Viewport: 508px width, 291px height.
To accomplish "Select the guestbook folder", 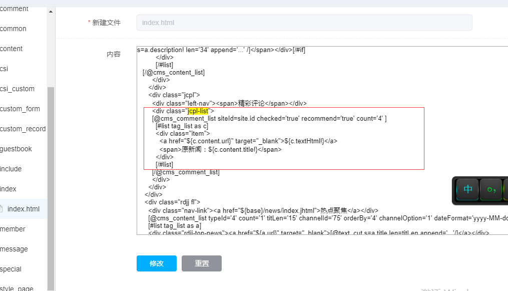I will pos(16,149).
